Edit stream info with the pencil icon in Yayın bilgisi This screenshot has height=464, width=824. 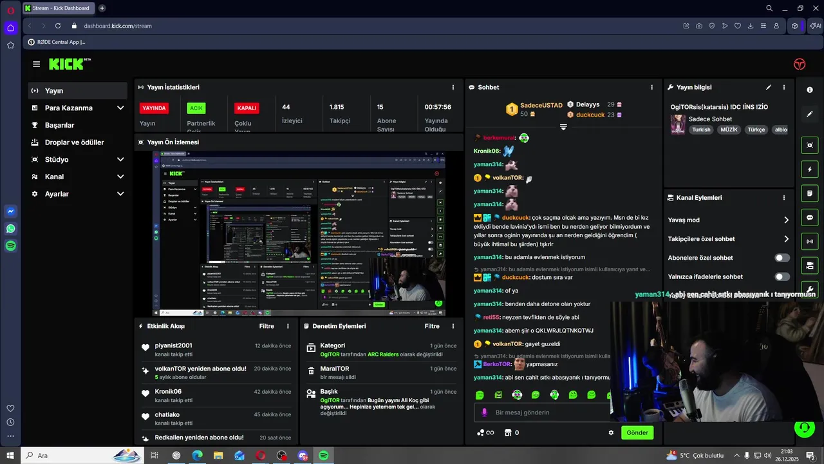click(768, 87)
